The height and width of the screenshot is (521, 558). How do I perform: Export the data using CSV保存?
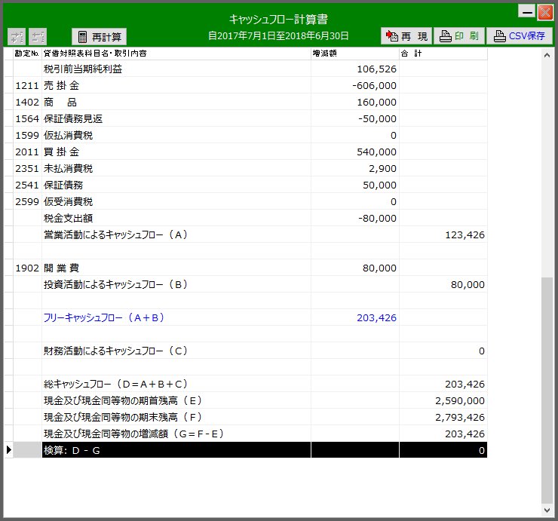click(x=519, y=36)
